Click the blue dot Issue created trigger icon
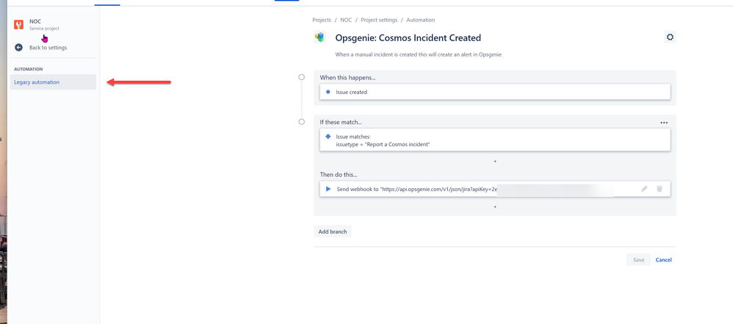733x324 pixels. click(328, 92)
